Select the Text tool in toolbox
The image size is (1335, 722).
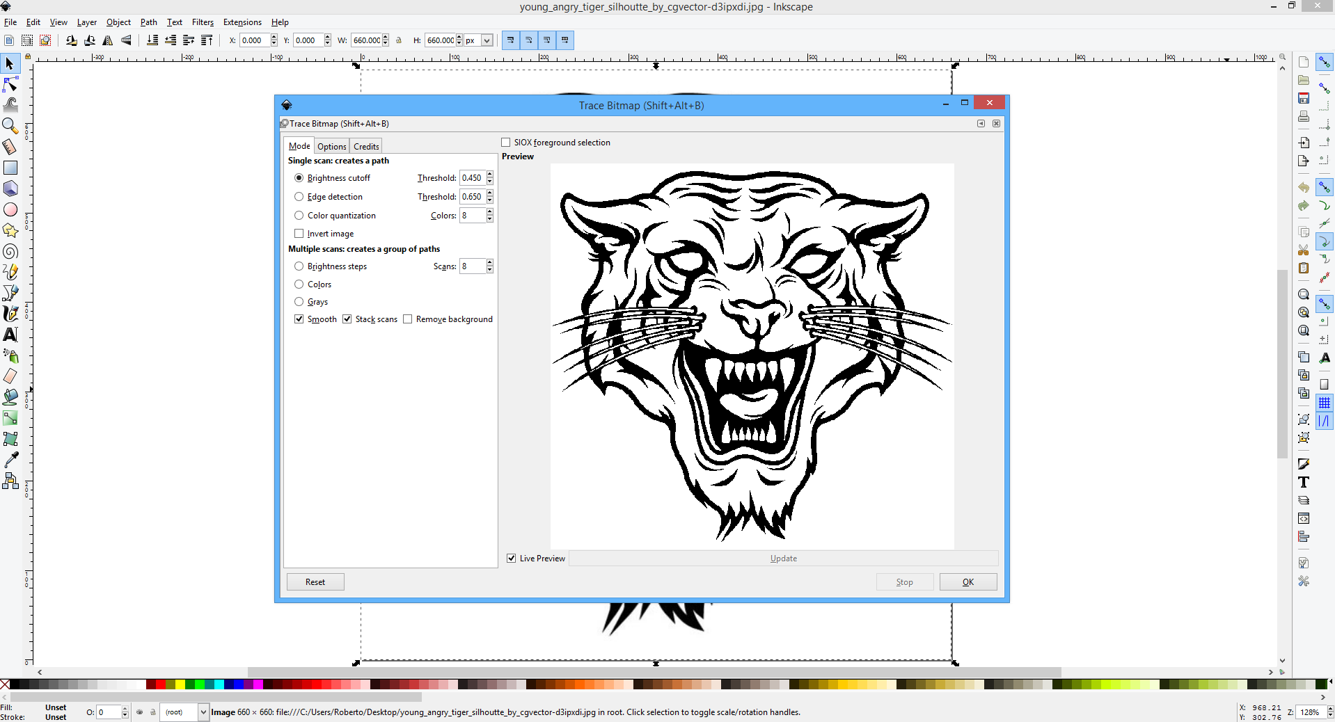point(10,335)
